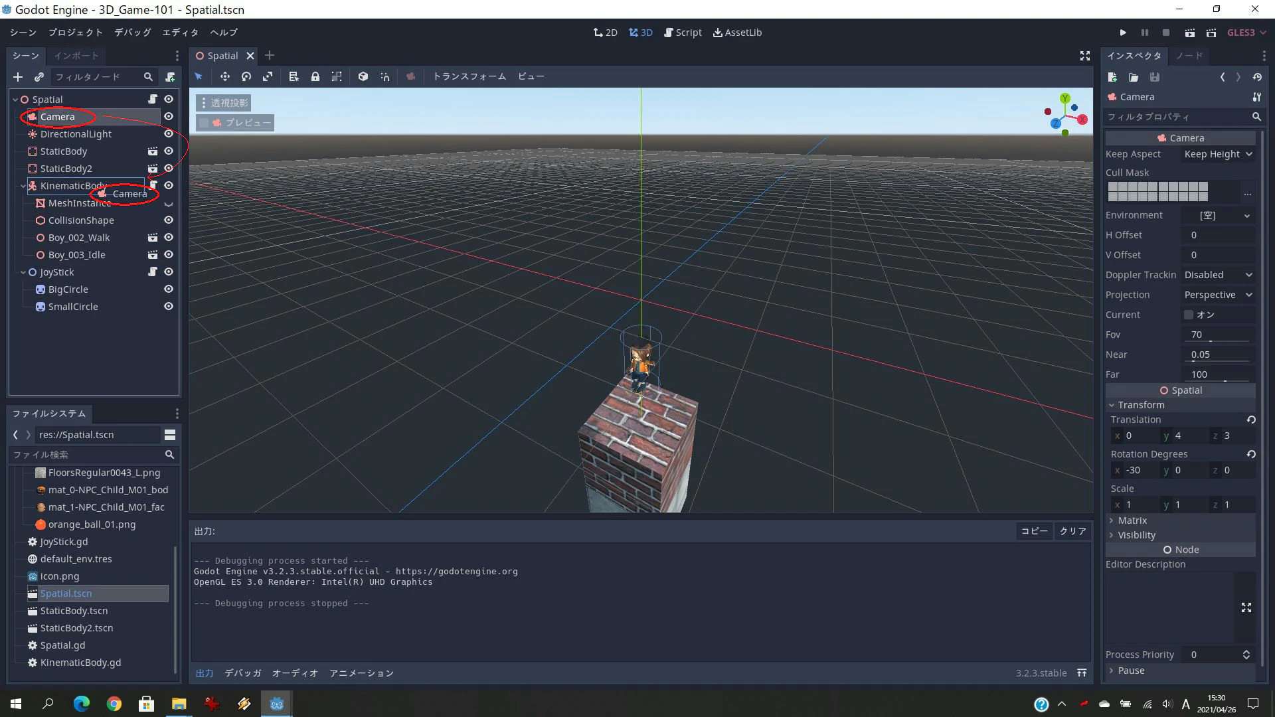Collapse the JoyStick node tree
This screenshot has height=717, width=1275.
pos(23,272)
